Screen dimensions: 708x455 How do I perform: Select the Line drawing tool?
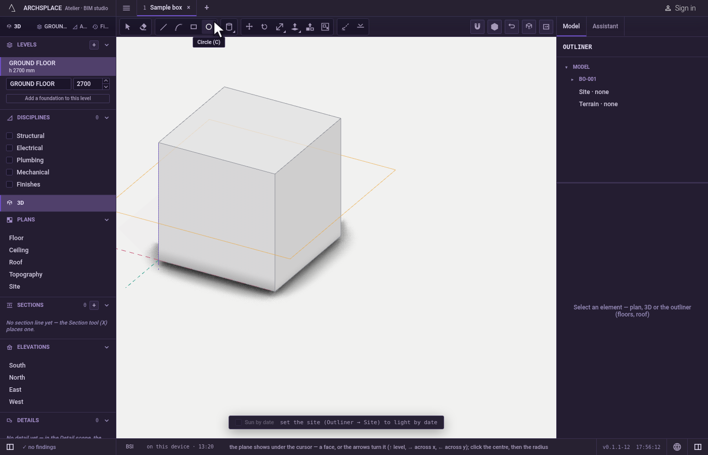(x=163, y=27)
